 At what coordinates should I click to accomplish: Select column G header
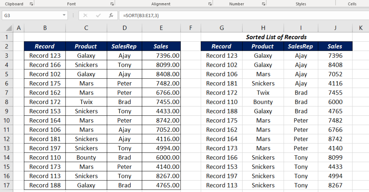(222, 28)
